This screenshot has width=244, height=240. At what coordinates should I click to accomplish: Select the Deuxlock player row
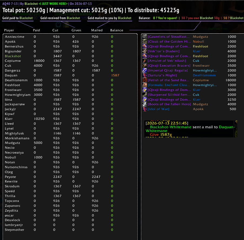coord(70,220)
